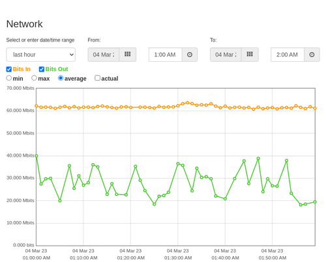The image size is (326, 262).
Task: Click the 01:00:00 AM time axis label
Action: 37,258
